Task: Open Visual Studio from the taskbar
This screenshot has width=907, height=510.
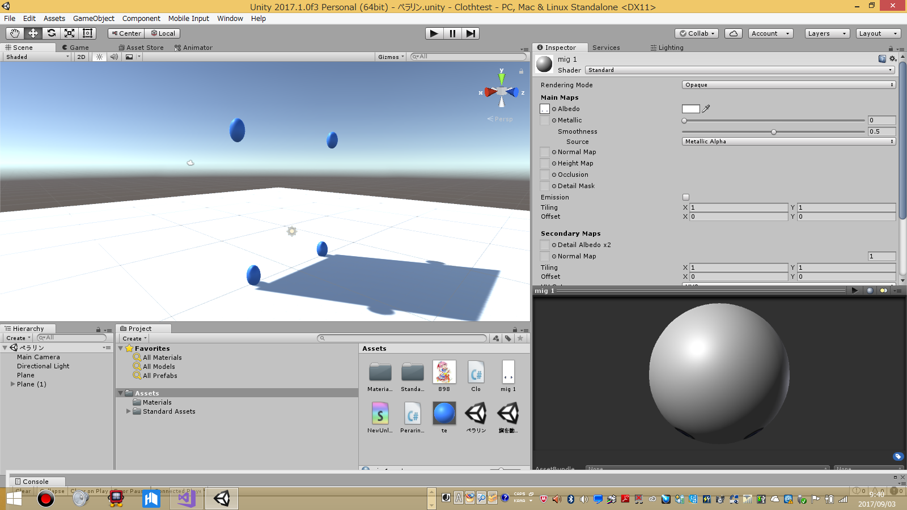Action: (187, 499)
